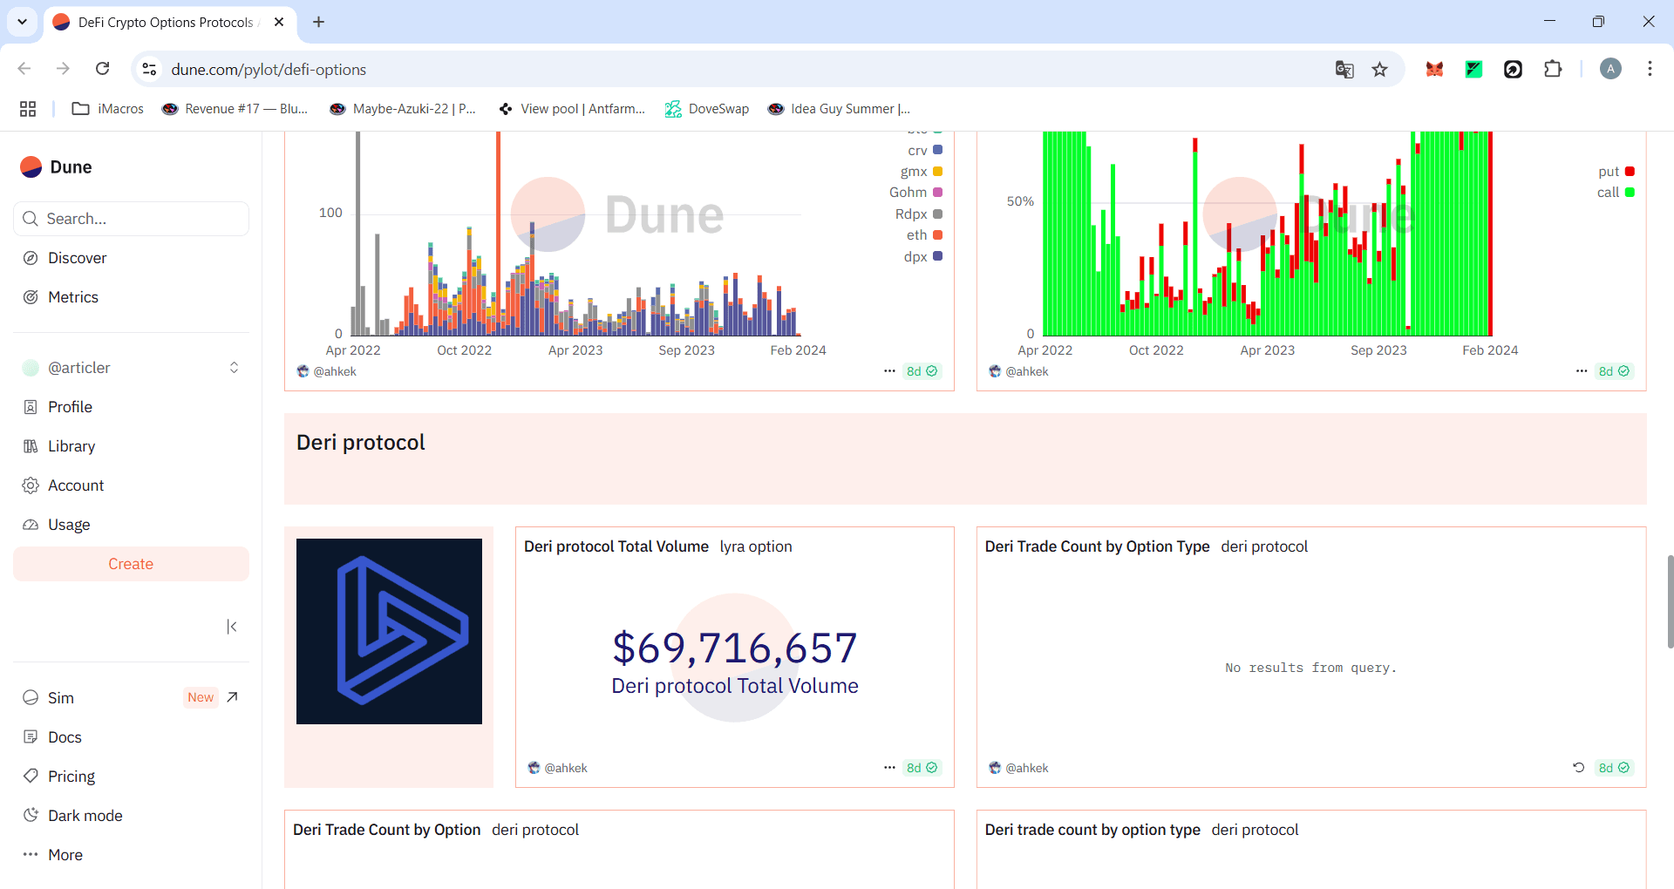
Task: Open the site information icon in address bar
Action: coord(149,69)
